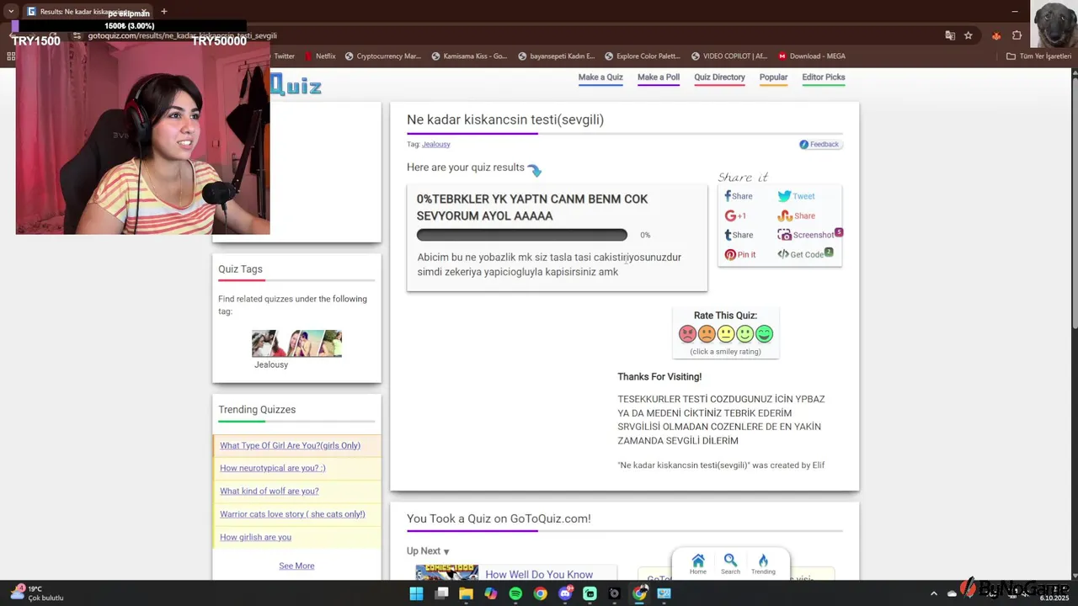
Task: Open the weather widget showing 19°C
Action: tap(37, 593)
